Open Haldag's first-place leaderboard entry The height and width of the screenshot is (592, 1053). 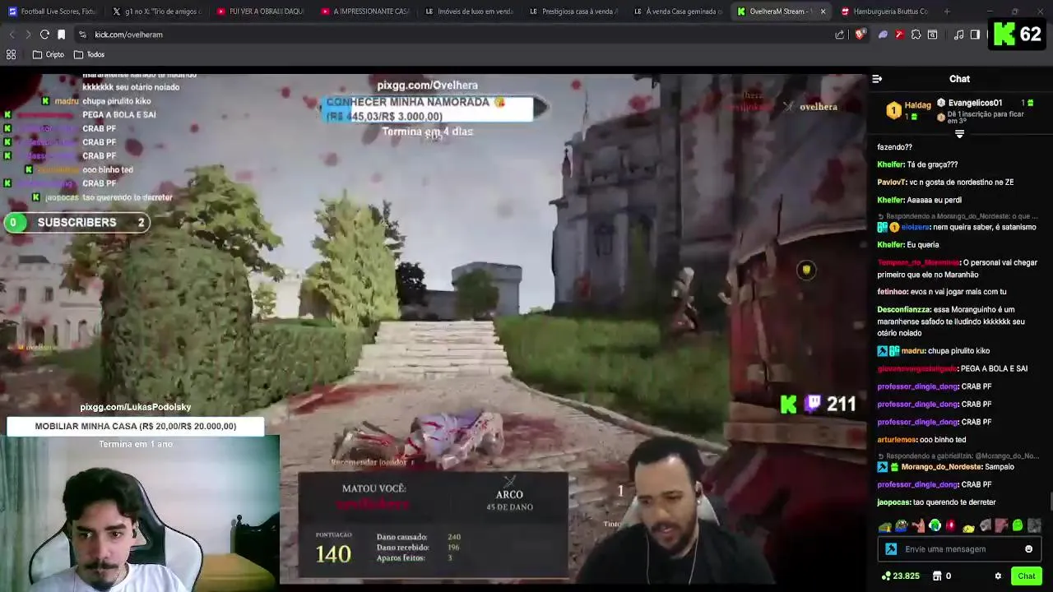point(908,110)
